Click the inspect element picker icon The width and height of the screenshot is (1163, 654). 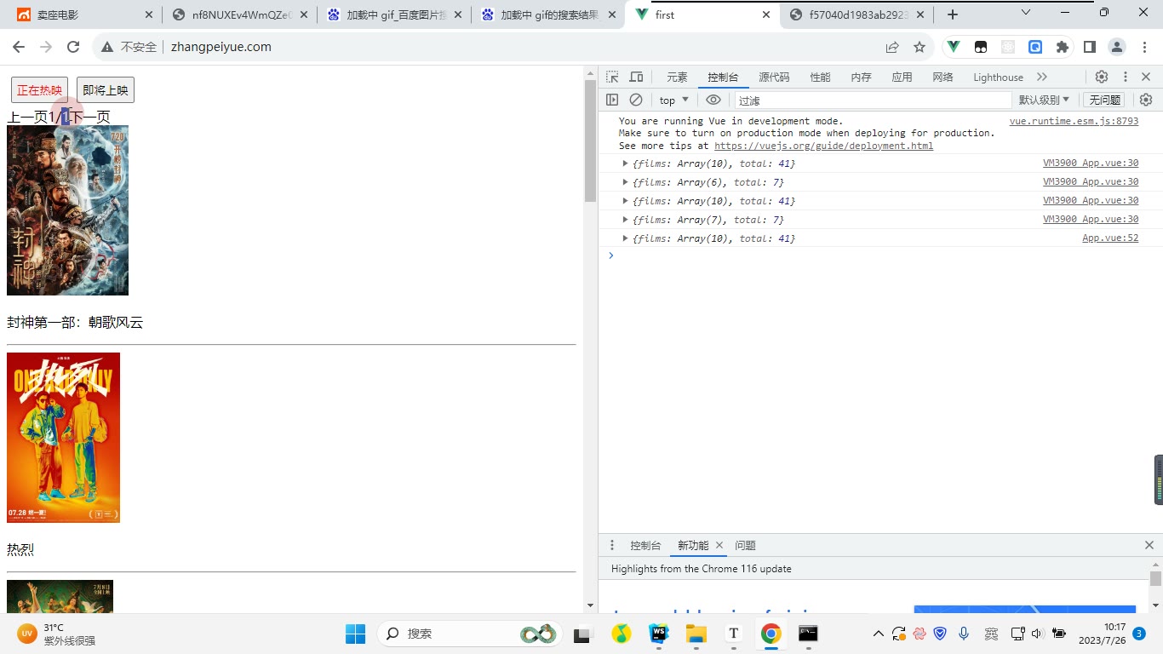tap(612, 77)
